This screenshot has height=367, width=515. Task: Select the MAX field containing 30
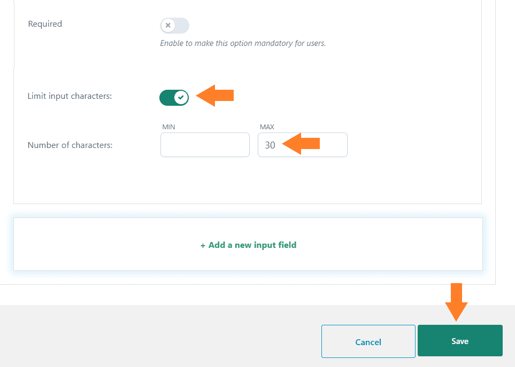[303, 145]
